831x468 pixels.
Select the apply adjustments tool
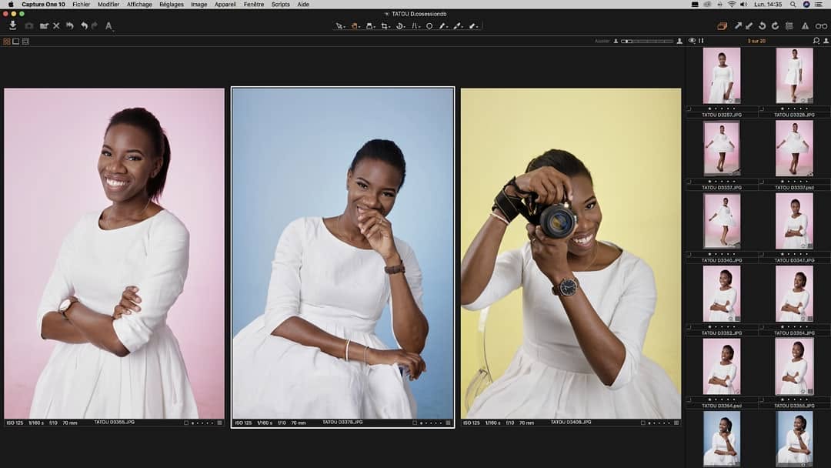(473, 25)
